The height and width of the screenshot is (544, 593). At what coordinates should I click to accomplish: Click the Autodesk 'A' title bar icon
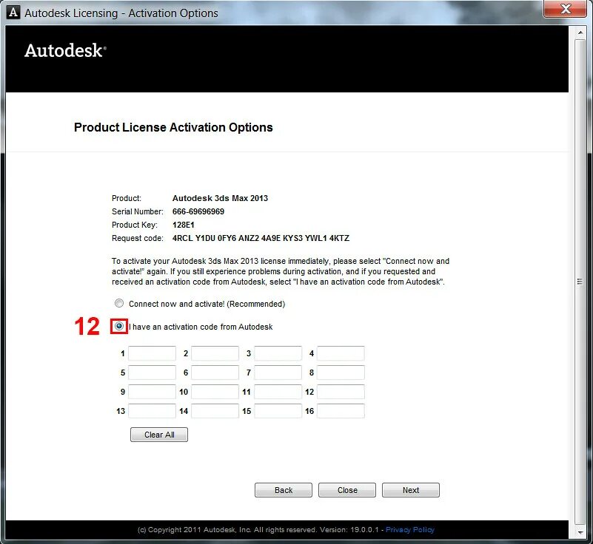coord(13,13)
